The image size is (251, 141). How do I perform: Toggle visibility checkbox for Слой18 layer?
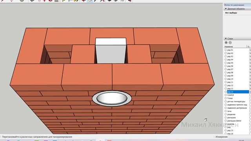[250, 95]
